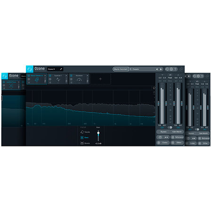This screenshot has height=212, width=212.
Task: Toggle Dither in the rear right window
Action: coord(204,143)
